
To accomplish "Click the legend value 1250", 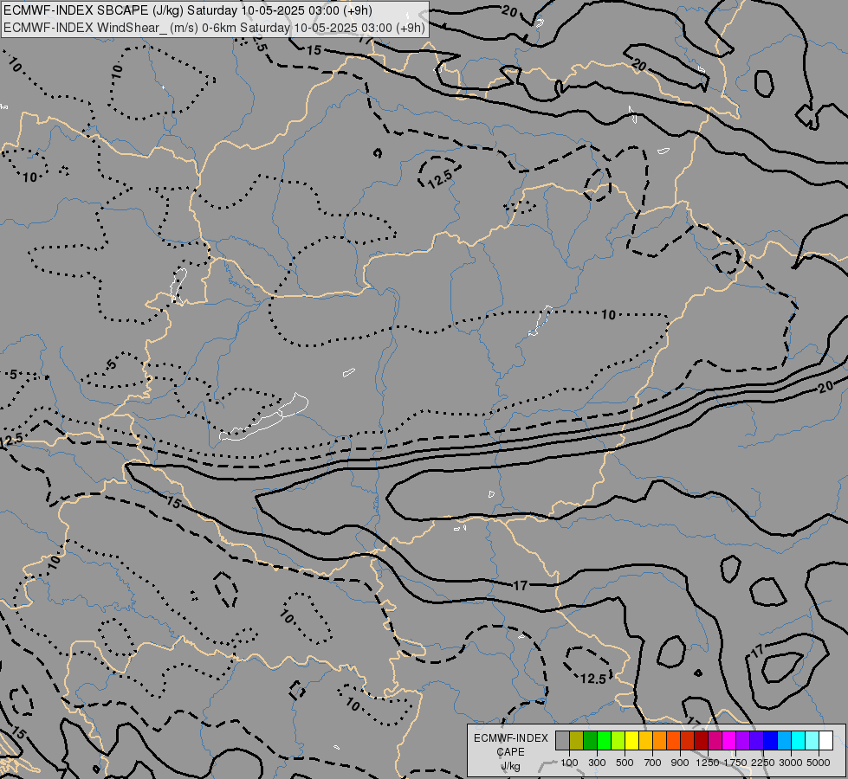I will click(x=708, y=763).
